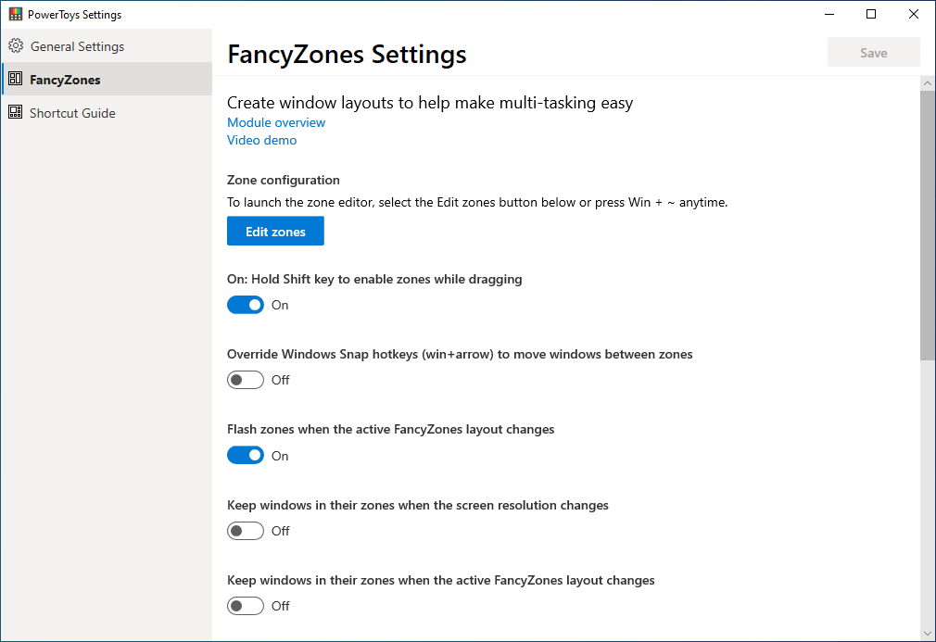Click the scrollbar down arrow
The image size is (936, 642).
pyautogui.click(x=928, y=634)
